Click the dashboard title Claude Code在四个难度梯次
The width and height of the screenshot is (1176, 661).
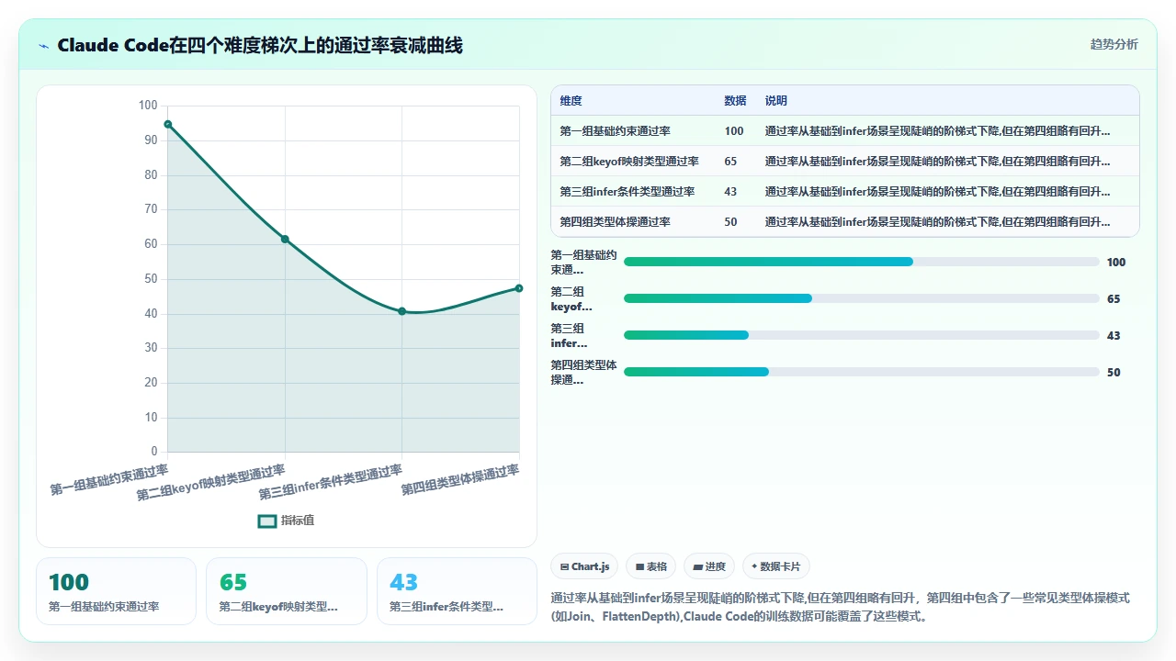[260, 45]
